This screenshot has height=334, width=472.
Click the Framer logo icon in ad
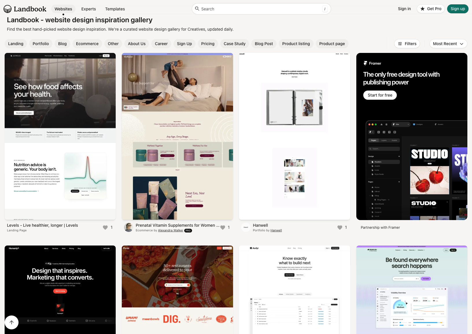366,63
